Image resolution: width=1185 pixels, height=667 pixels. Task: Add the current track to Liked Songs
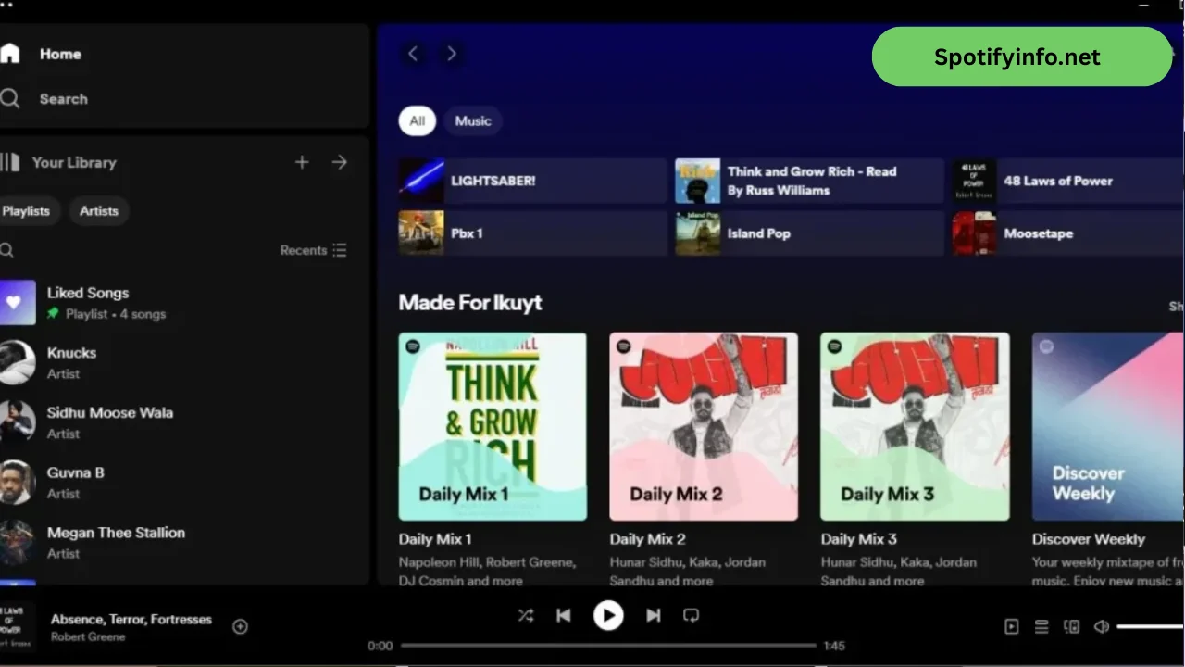240,627
